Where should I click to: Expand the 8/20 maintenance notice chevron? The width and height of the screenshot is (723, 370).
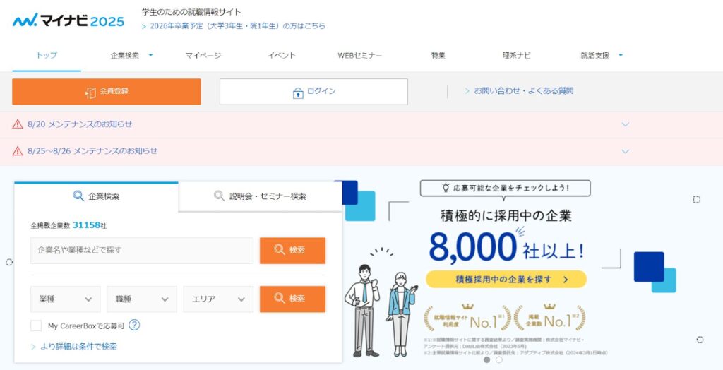click(625, 124)
